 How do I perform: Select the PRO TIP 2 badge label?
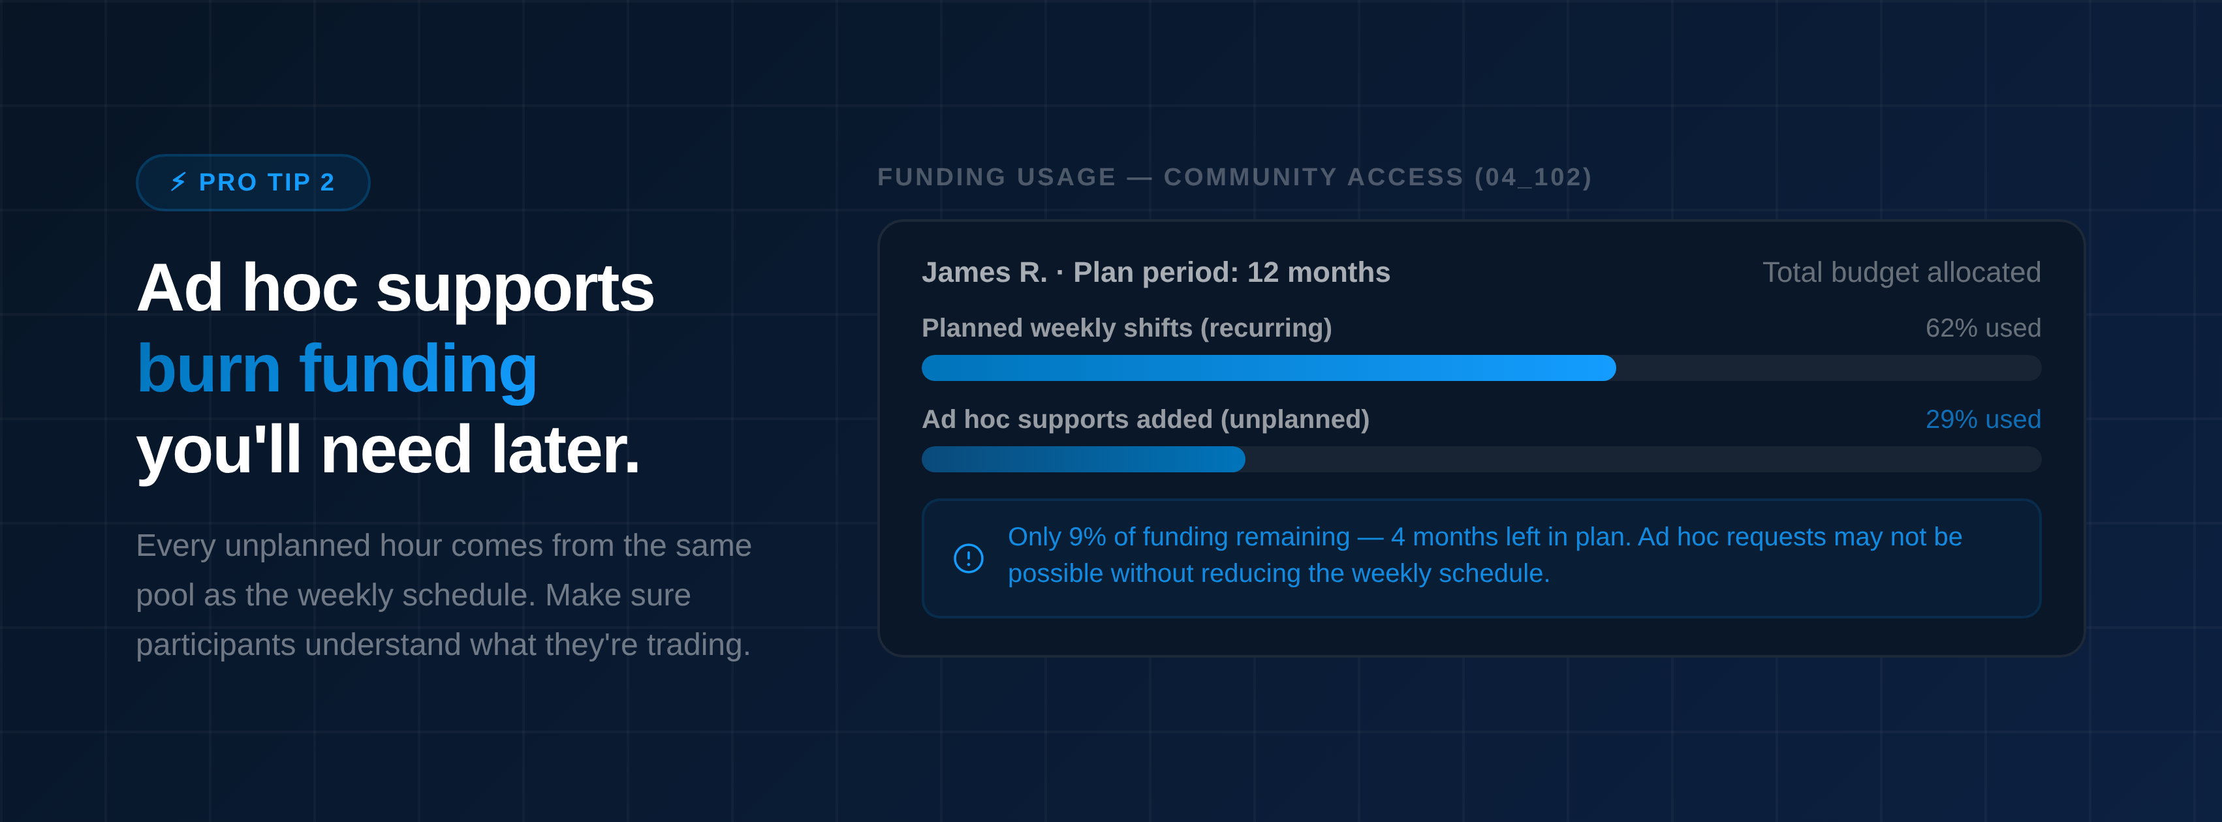pos(266,182)
